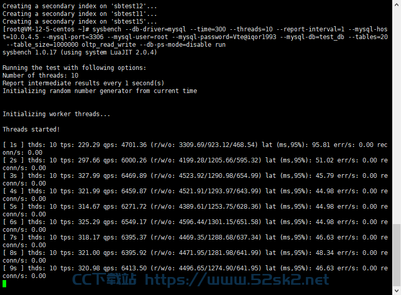Click "Creating a secondary index on 'sbtest12'" line
401x295 pixels.
(x=80, y=6)
